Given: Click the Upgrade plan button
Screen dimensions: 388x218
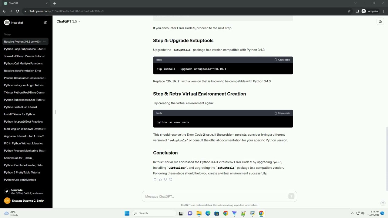Looking at the screenshot, I should (26, 191).
